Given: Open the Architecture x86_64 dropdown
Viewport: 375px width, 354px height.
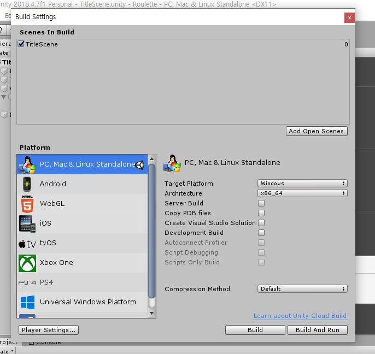Looking at the screenshot, I should tap(302, 193).
